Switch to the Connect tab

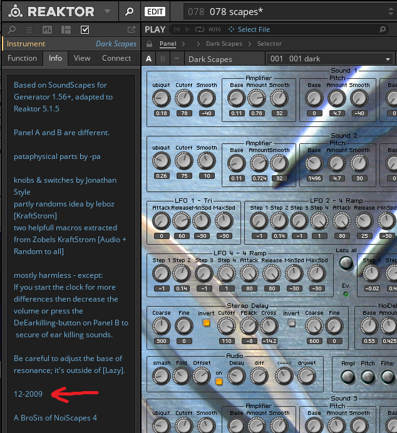pos(116,58)
